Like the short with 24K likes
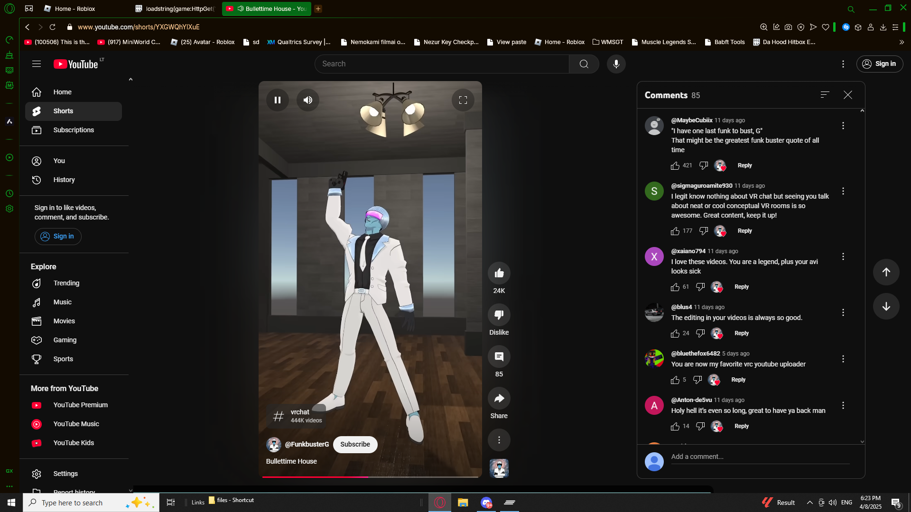911x512 pixels. pos(499,273)
